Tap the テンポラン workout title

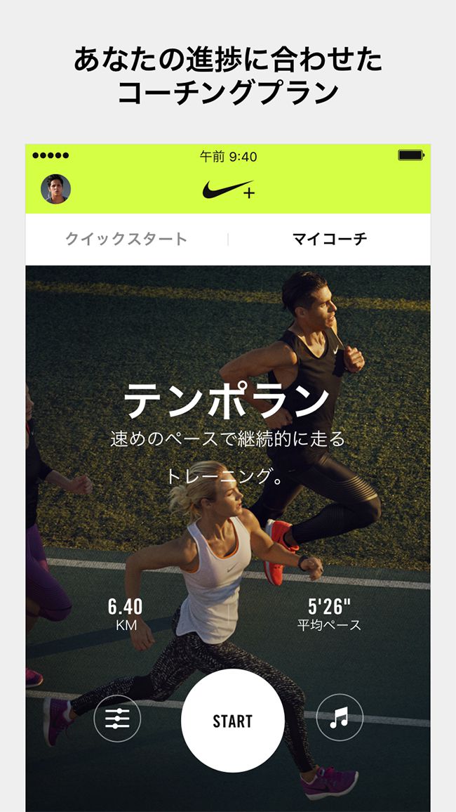tap(227, 401)
